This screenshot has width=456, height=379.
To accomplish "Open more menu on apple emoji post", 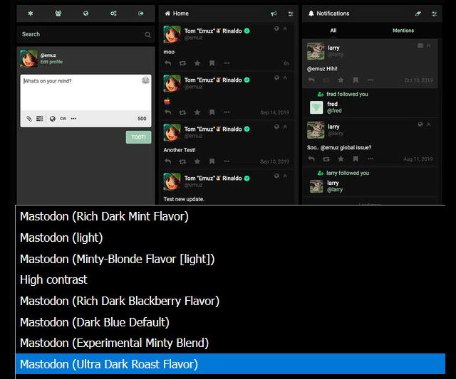I will [227, 112].
